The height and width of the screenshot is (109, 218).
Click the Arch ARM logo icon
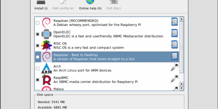click(x=46, y=68)
